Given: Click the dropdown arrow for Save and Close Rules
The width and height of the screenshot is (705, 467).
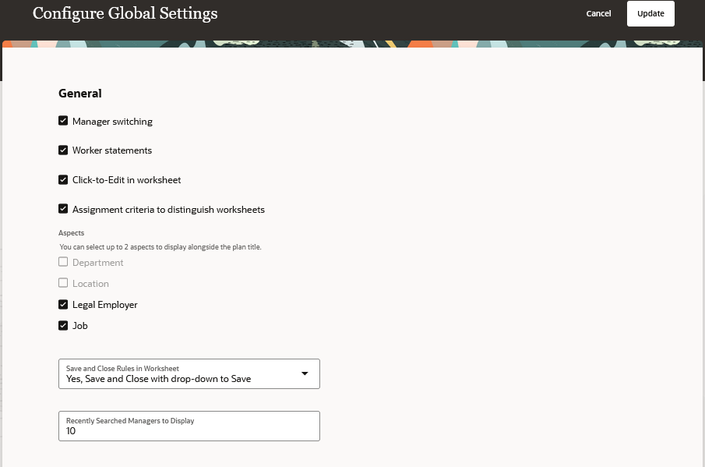Looking at the screenshot, I should [x=305, y=374].
